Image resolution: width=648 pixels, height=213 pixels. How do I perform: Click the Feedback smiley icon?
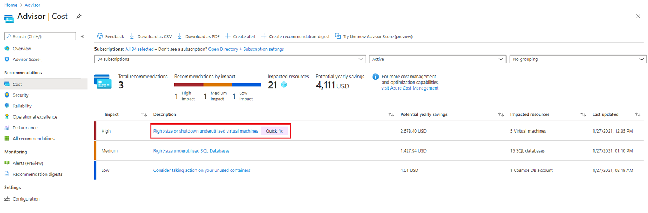tap(100, 36)
